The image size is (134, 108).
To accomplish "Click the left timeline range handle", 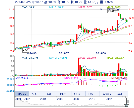I will tap(125, 101).
